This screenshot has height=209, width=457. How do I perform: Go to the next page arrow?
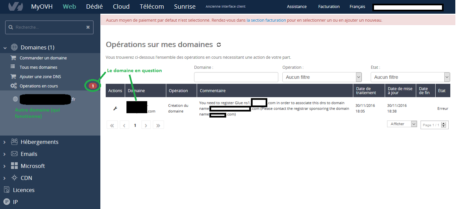click(x=146, y=126)
